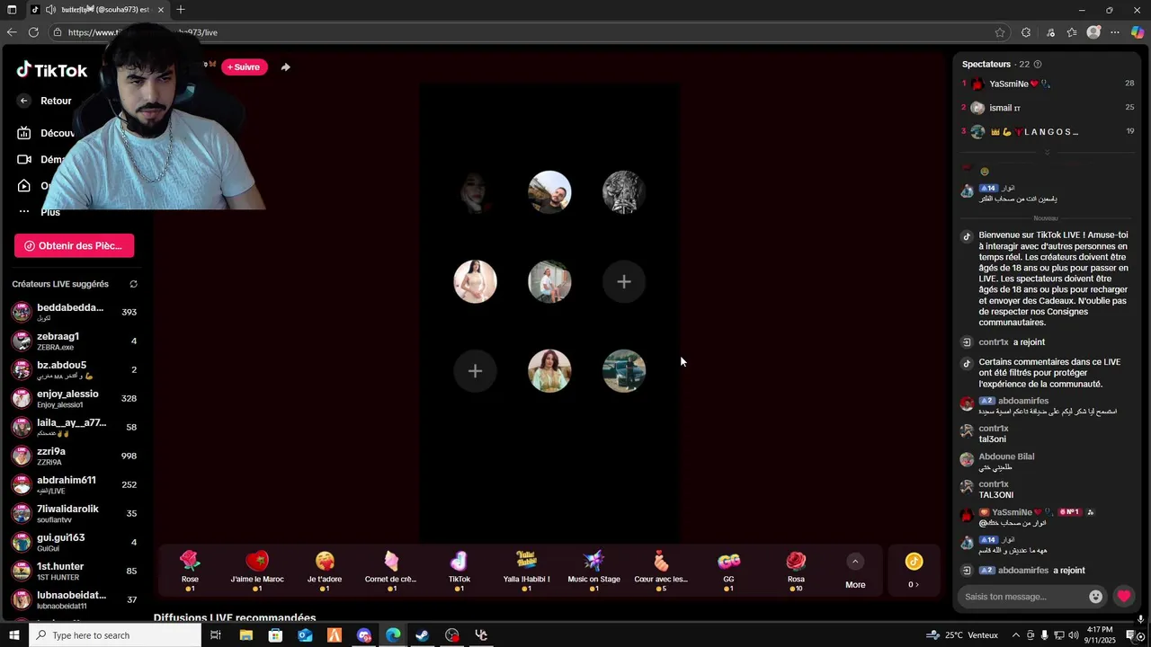Expand the top viewers list chevron
1151x647 pixels.
[x=1047, y=153]
